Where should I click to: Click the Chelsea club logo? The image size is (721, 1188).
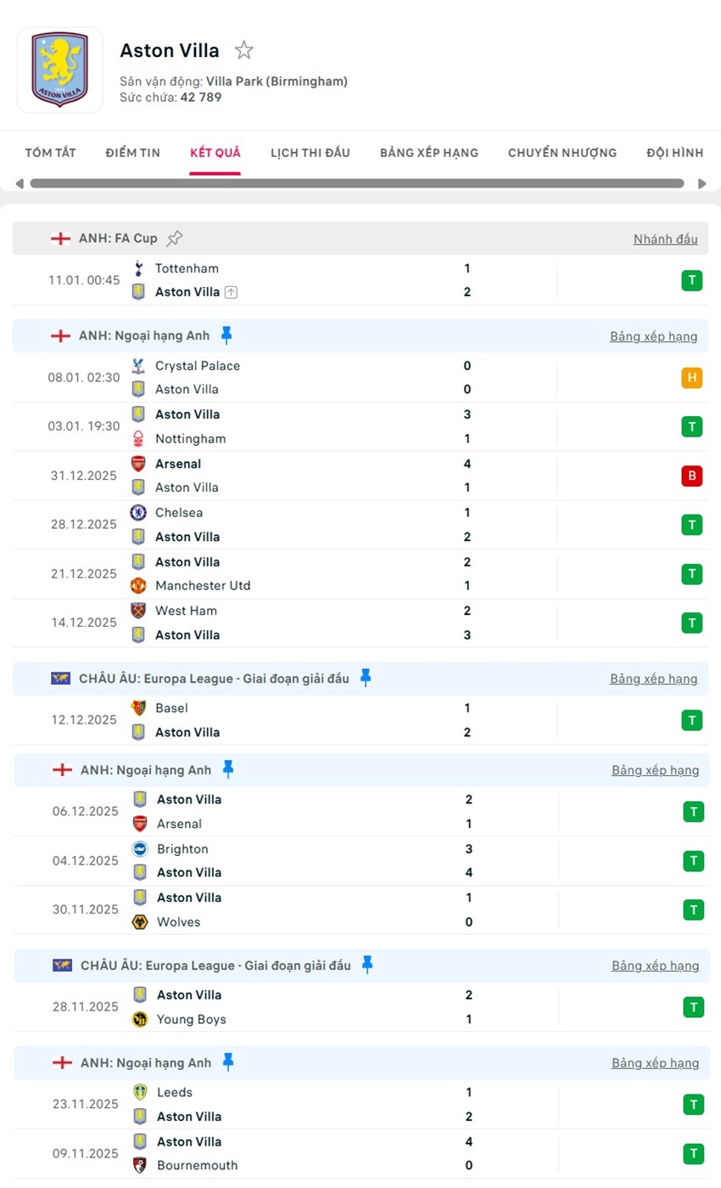[x=139, y=513]
